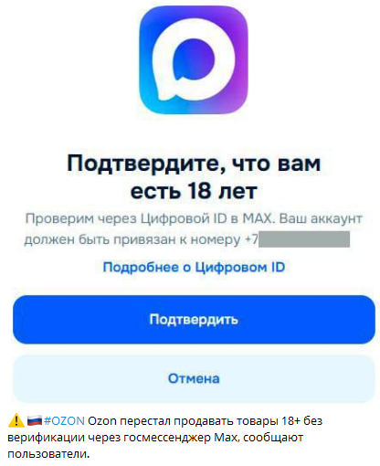Click the blue circle at the logo's center
Viewport: 380px width, 466px height.
pyautogui.click(x=194, y=58)
